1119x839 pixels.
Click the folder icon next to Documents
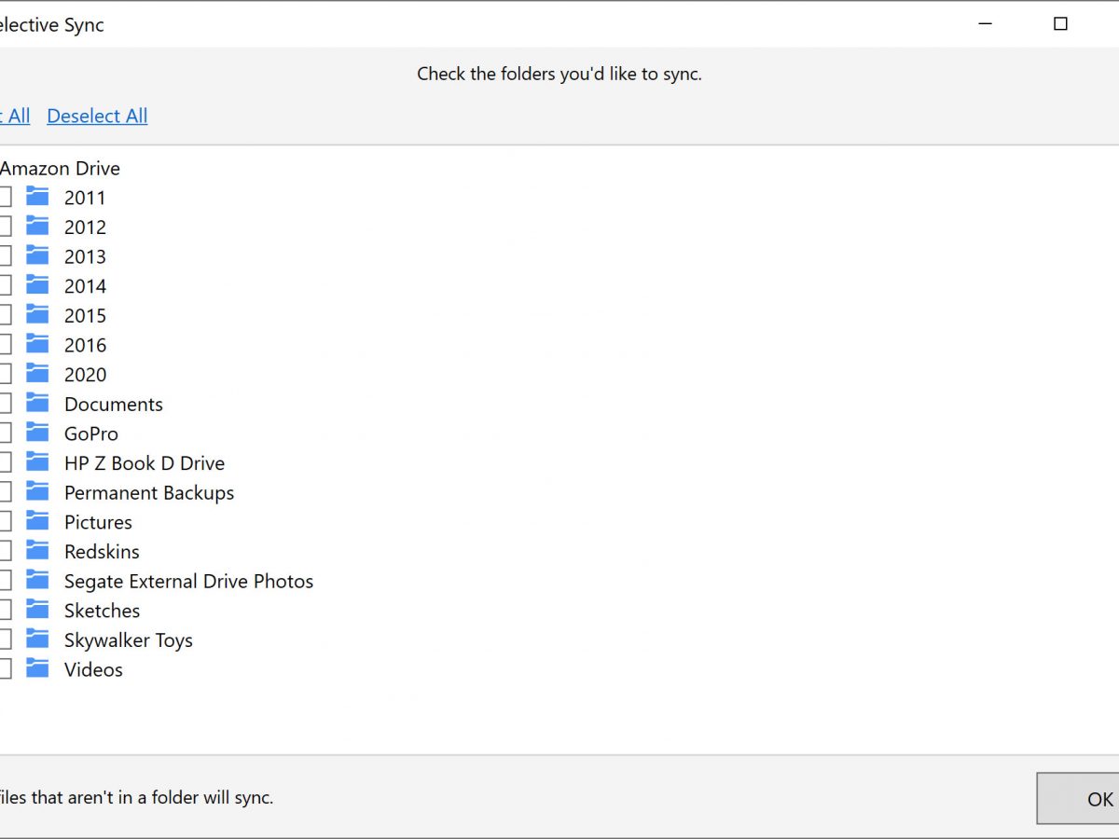click(x=37, y=404)
